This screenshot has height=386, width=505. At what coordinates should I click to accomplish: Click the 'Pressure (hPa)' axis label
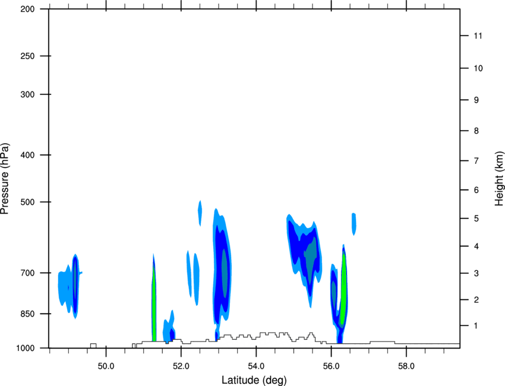5,179
